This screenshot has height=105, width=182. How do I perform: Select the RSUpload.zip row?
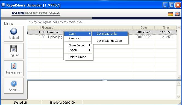(102, 32)
